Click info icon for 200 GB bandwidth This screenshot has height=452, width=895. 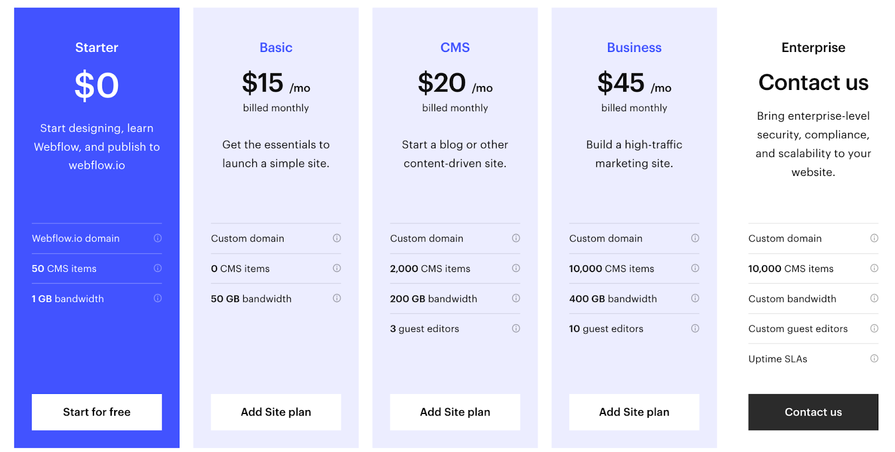[x=516, y=298]
